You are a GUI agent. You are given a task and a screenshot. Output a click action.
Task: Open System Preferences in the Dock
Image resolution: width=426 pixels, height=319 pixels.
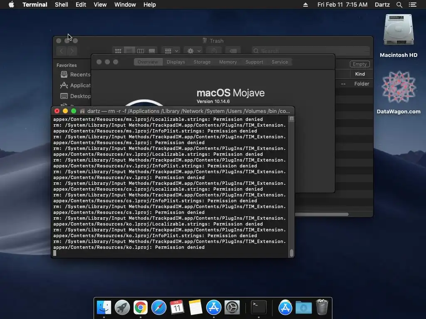tap(232, 308)
